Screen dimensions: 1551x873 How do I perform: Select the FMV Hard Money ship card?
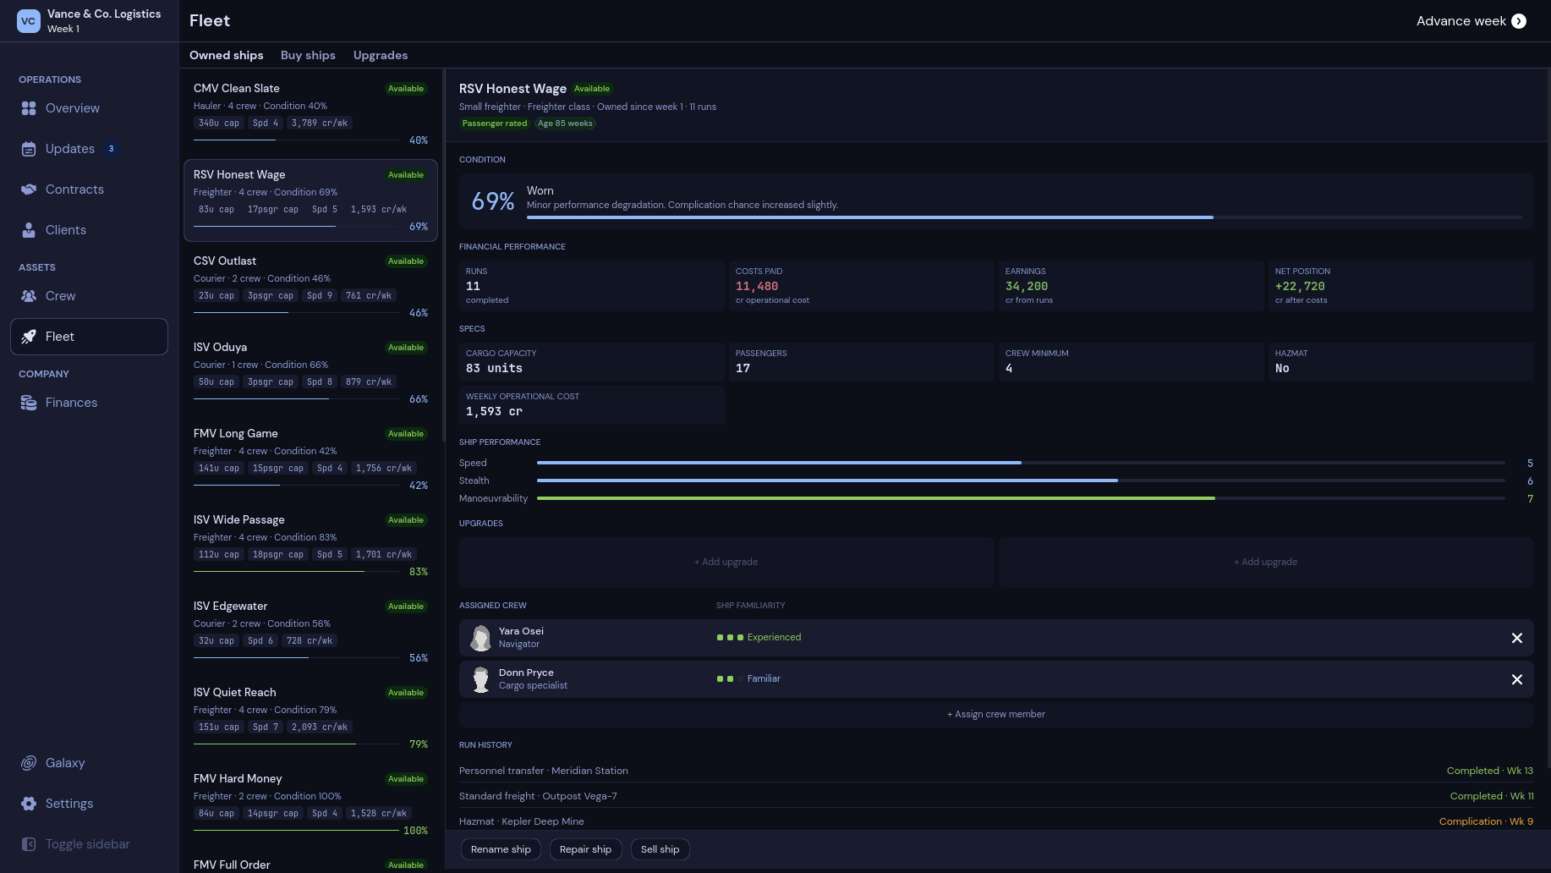(310, 804)
